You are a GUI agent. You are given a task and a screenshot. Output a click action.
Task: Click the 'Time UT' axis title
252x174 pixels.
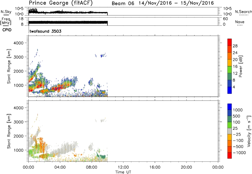[123, 172]
